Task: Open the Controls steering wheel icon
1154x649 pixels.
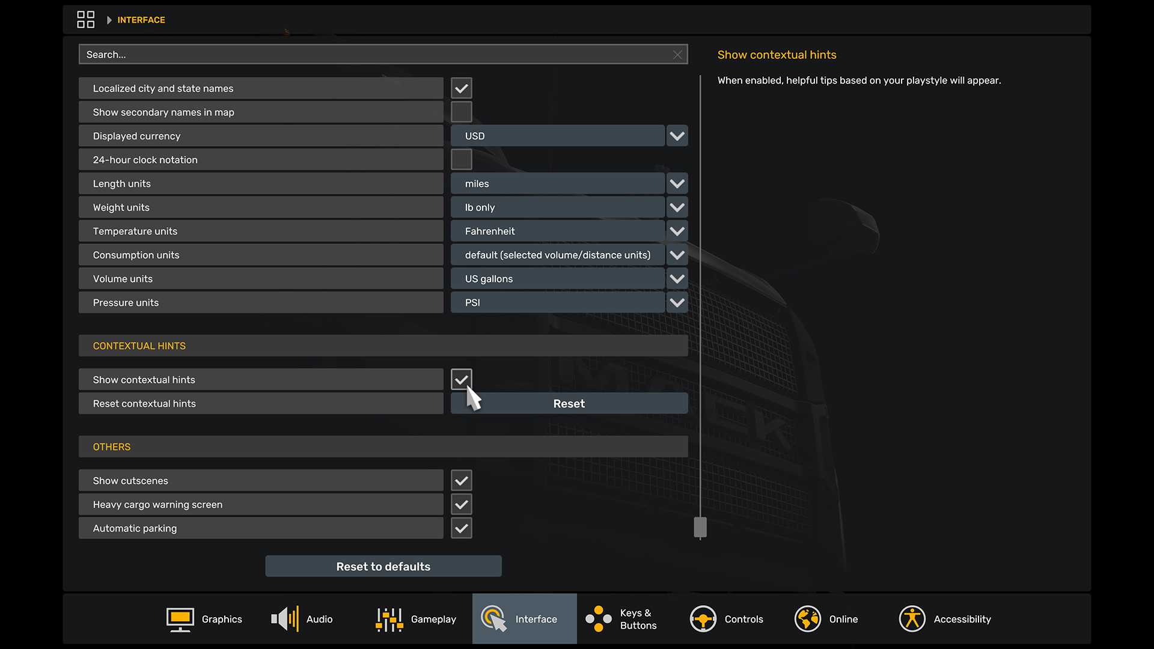Action: click(703, 619)
